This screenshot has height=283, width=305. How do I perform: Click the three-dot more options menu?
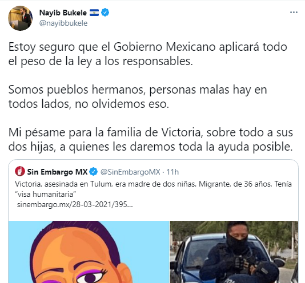pyautogui.click(x=294, y=13)
